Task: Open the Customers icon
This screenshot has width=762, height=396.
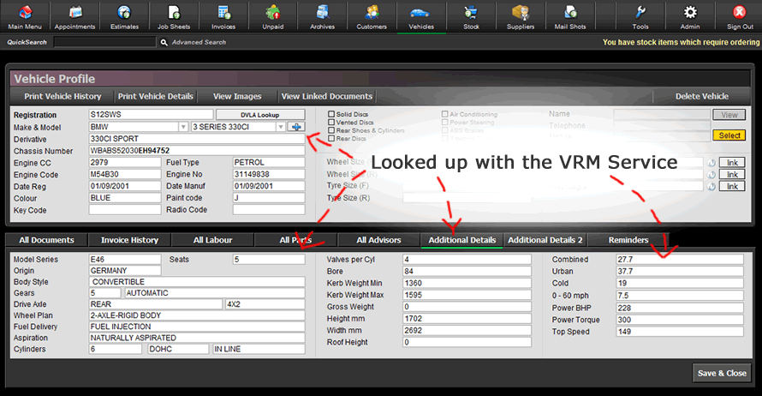Action: [x=372, y=13]
